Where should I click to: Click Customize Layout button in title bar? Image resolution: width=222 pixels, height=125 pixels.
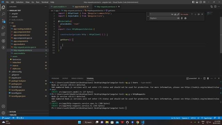[204, 2]
